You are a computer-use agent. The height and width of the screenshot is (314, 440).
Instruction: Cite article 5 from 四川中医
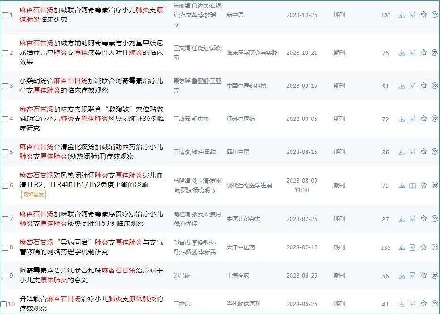(x=435, y=152)
